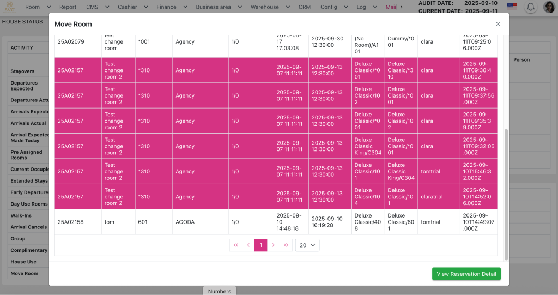The image size is (558, 295).
Task: Expand the Room menu
Action: click(x=37, y=7)
